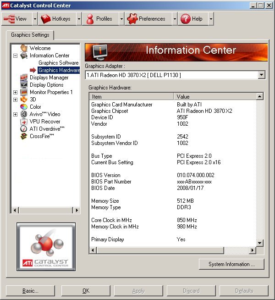Click the hardware list horizontal scrollbar thumb
Viewport: 275px width, 300px height.
tap(160, 250)
